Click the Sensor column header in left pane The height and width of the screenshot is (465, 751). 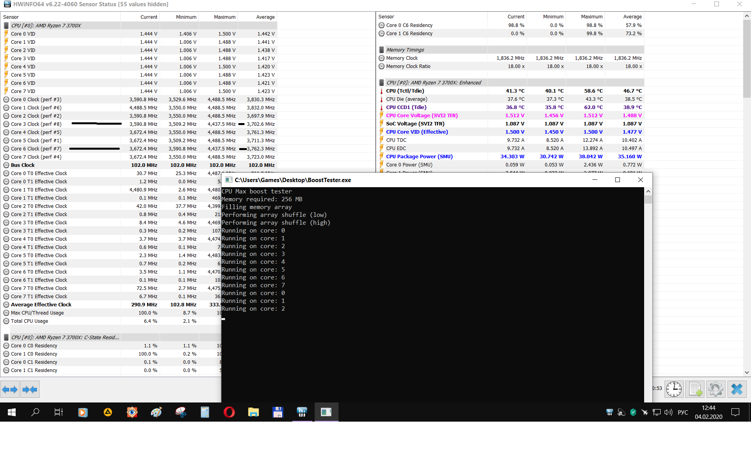click(60, 17)
